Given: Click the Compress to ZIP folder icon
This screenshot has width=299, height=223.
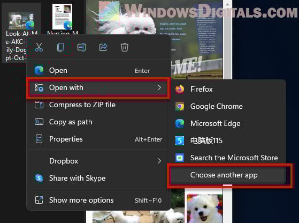Looking at the screenshot, I should (x=39, y=105).
